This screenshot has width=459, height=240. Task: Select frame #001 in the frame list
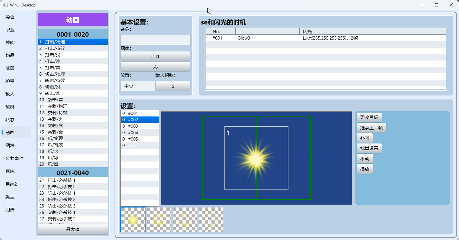click(x=140, y=113)
